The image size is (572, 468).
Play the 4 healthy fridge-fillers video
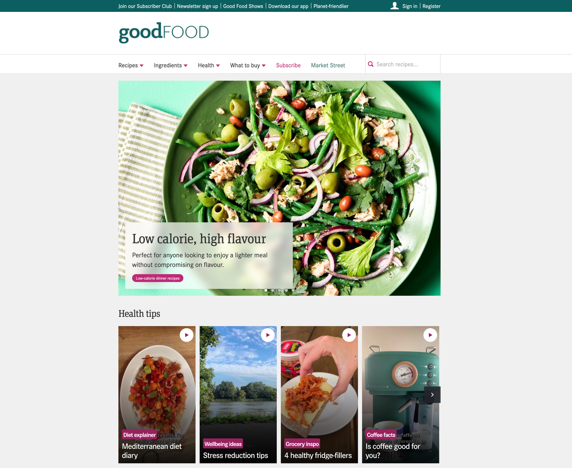click(349, 335)
